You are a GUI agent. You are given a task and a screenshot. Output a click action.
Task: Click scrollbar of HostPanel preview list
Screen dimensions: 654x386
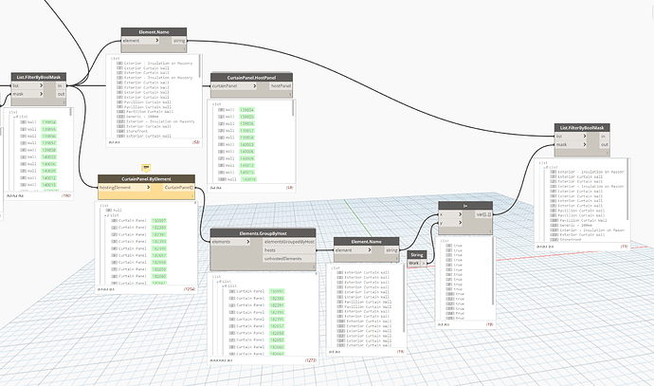(294, 108)
